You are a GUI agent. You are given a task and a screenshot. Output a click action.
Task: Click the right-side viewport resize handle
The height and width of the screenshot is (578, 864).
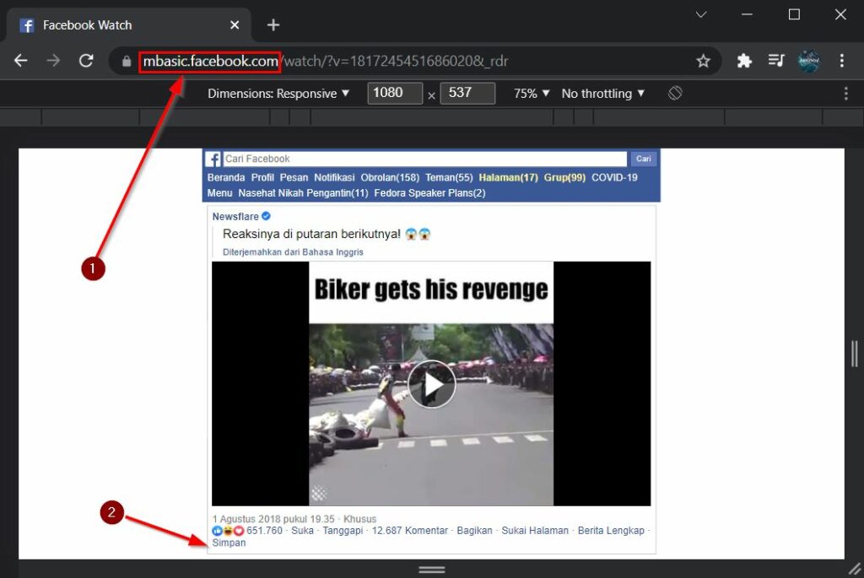pos(854,354)
